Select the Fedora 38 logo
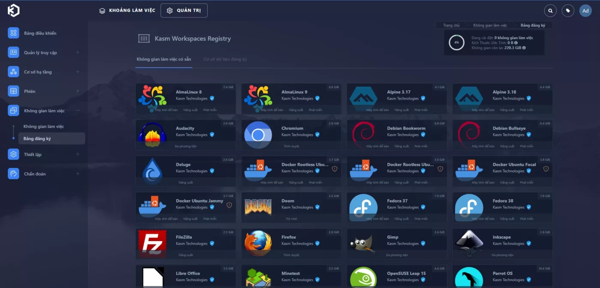Screen dimensions: 600x288 pyautogui.click(x=469, y=207)
